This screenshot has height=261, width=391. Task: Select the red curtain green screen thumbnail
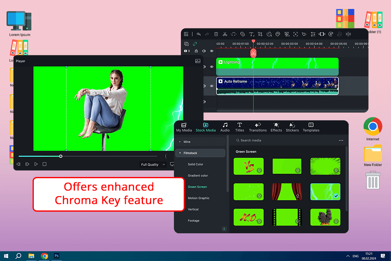[x=287, y=192]
